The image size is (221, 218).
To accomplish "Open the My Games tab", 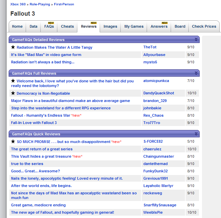I will [134, 26].
